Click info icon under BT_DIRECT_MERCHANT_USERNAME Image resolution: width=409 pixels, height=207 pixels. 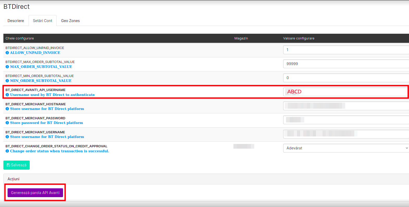(7, 137)
